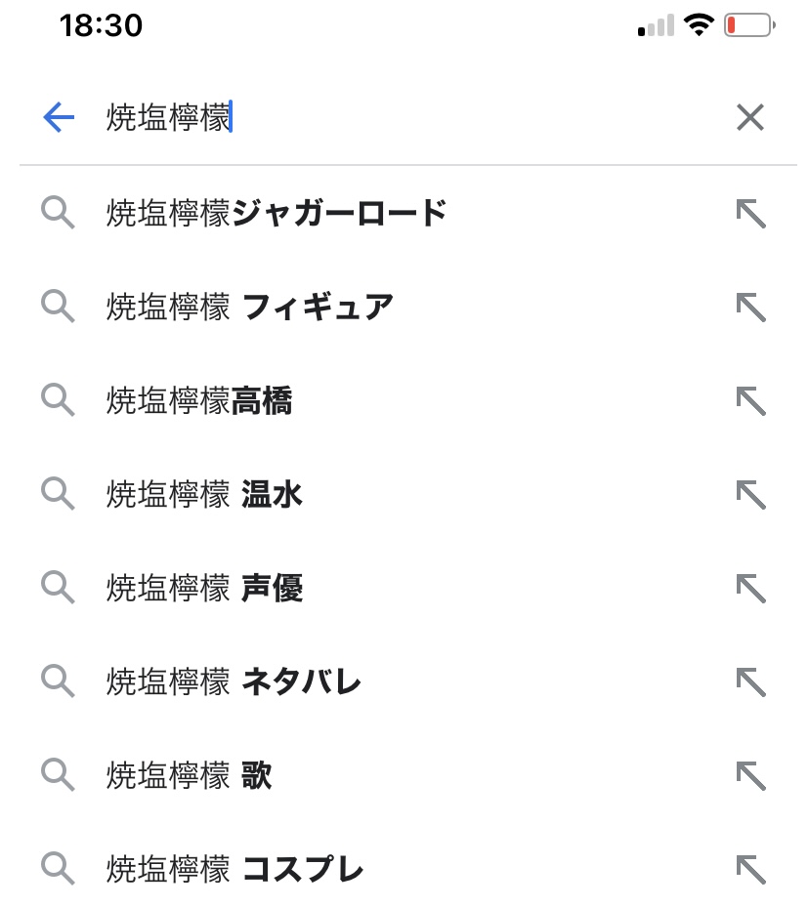The image size is (809, 907).
Task: Tap fill-in arrow beside フィギュア suggestion
Action: click(749, 307)
